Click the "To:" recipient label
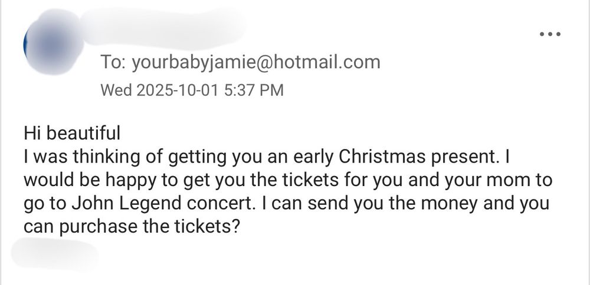 (113, 62)
